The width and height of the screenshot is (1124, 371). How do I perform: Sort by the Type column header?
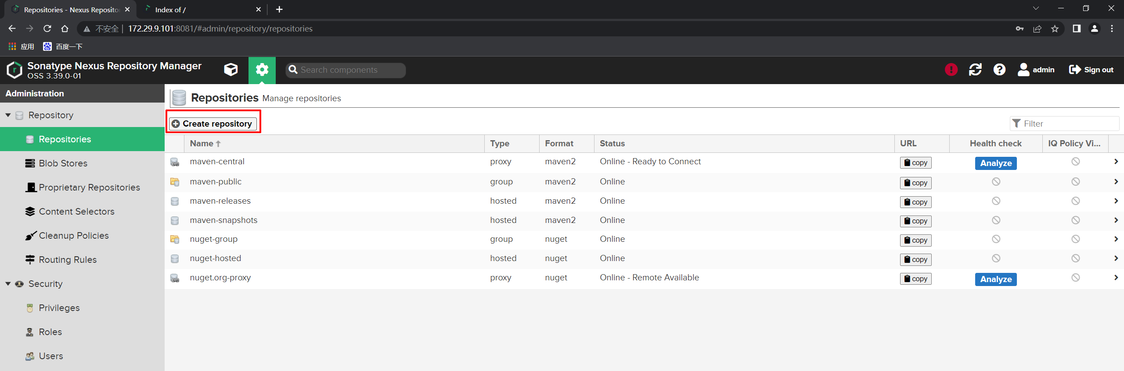512,144
